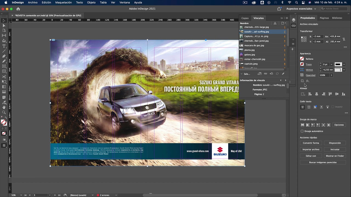This screenshot has height=197, width=351.
Task: Toggle constrain proportions link icon
Action: (344, 39)
